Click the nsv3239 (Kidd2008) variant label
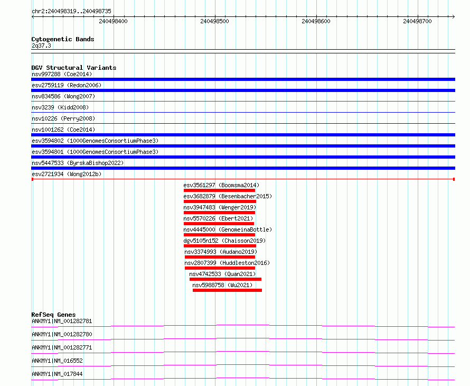Screen dimensions: 470x386 pyautogui.click(x=60, y=107)
